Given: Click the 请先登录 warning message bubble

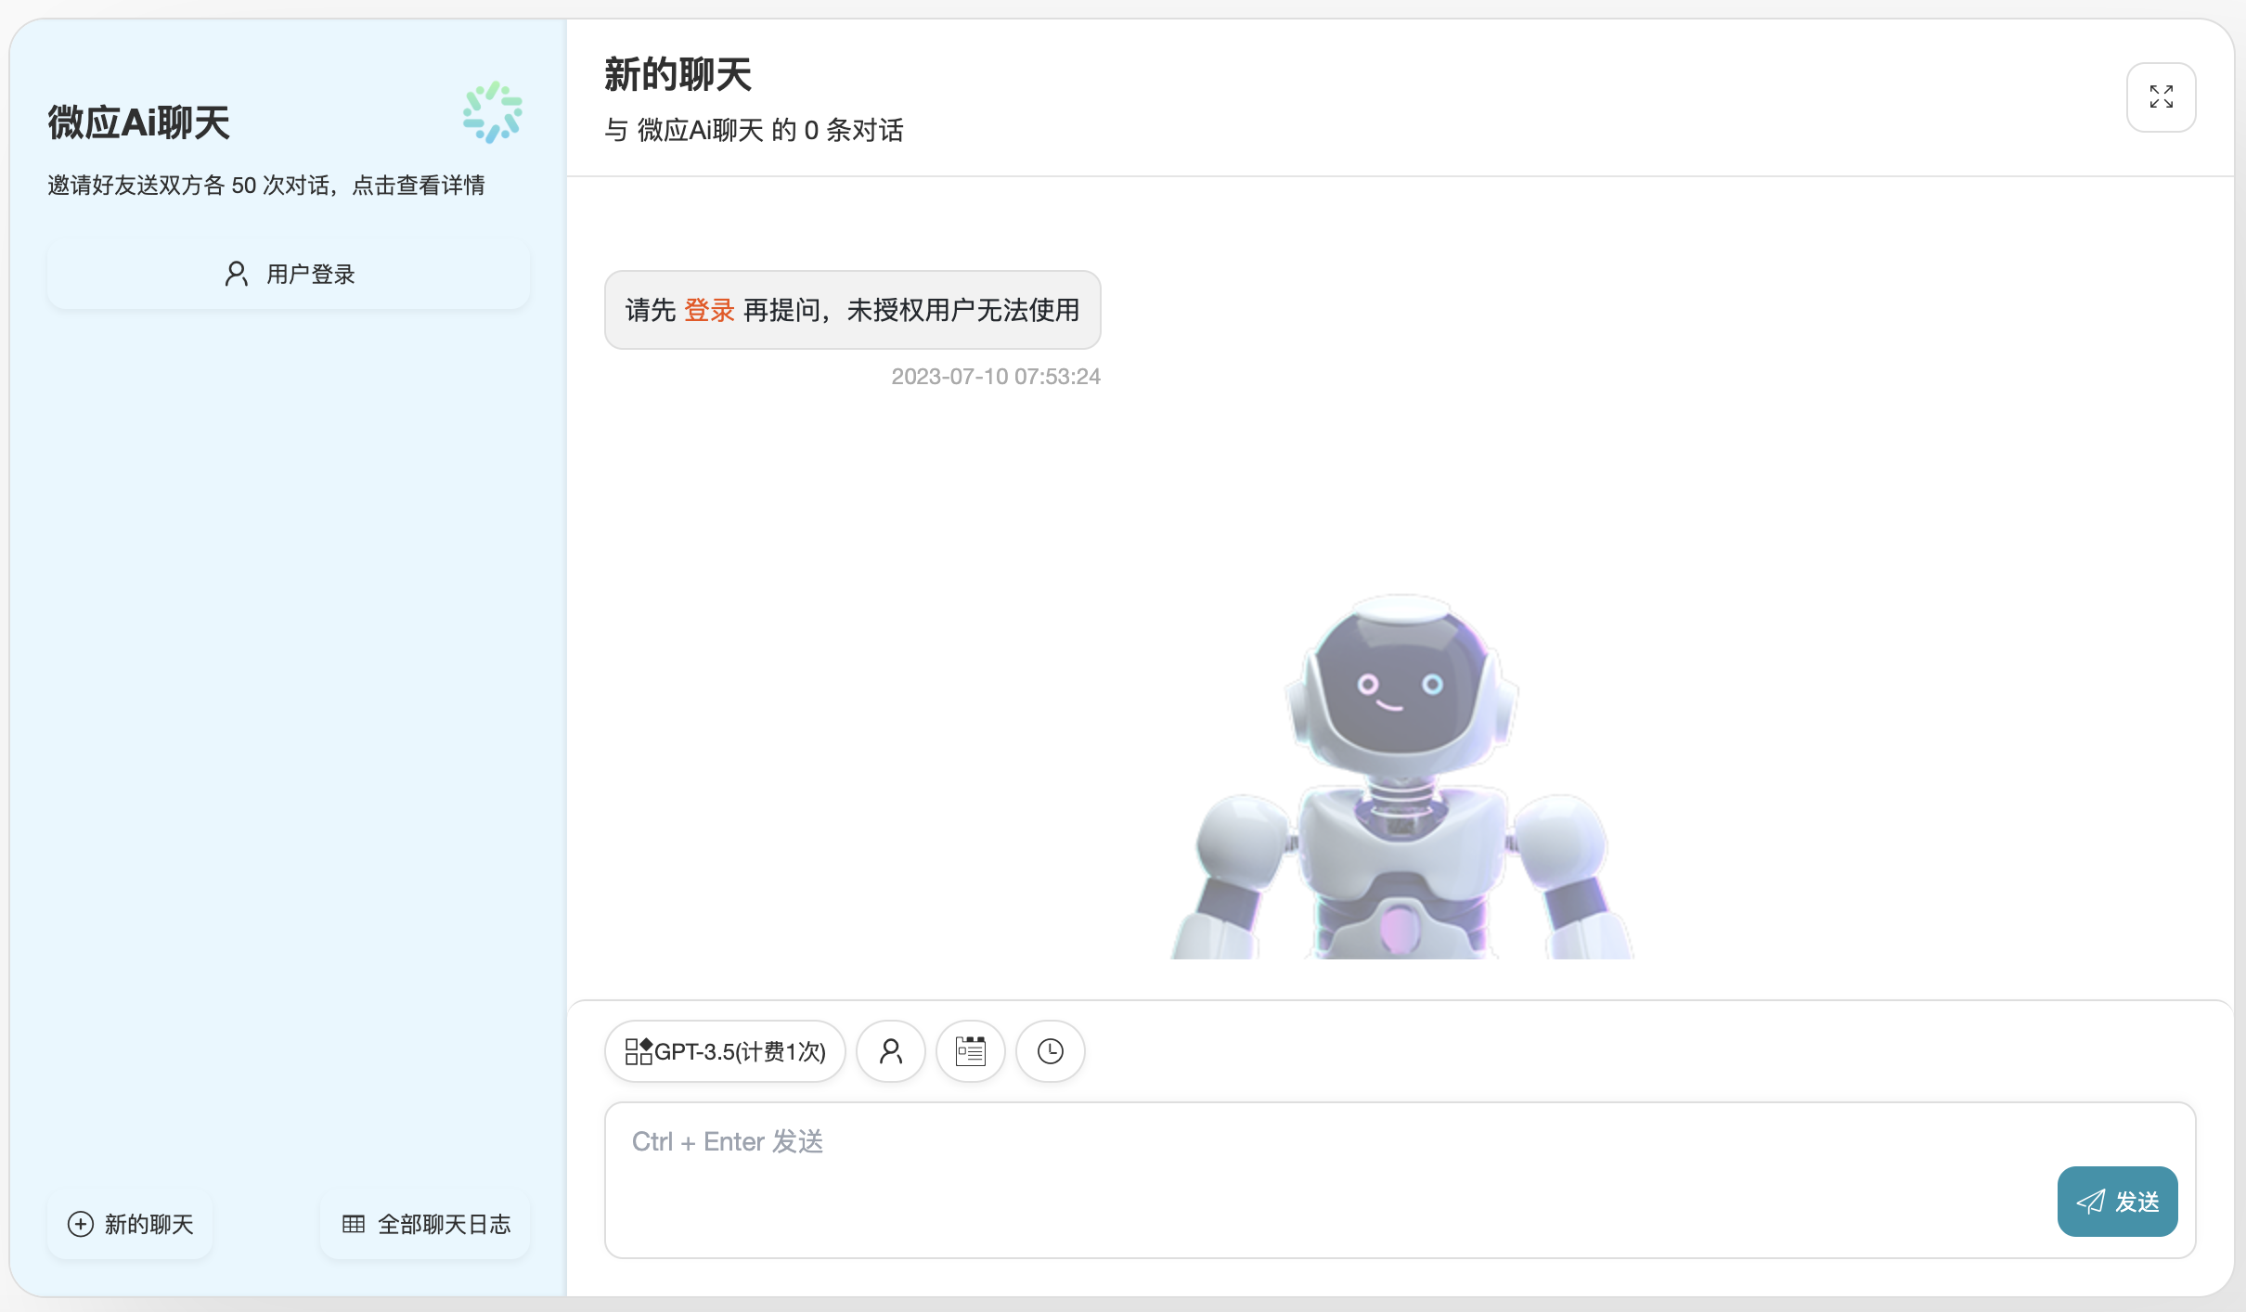Looking at the screenshot, I should point(851,309).
